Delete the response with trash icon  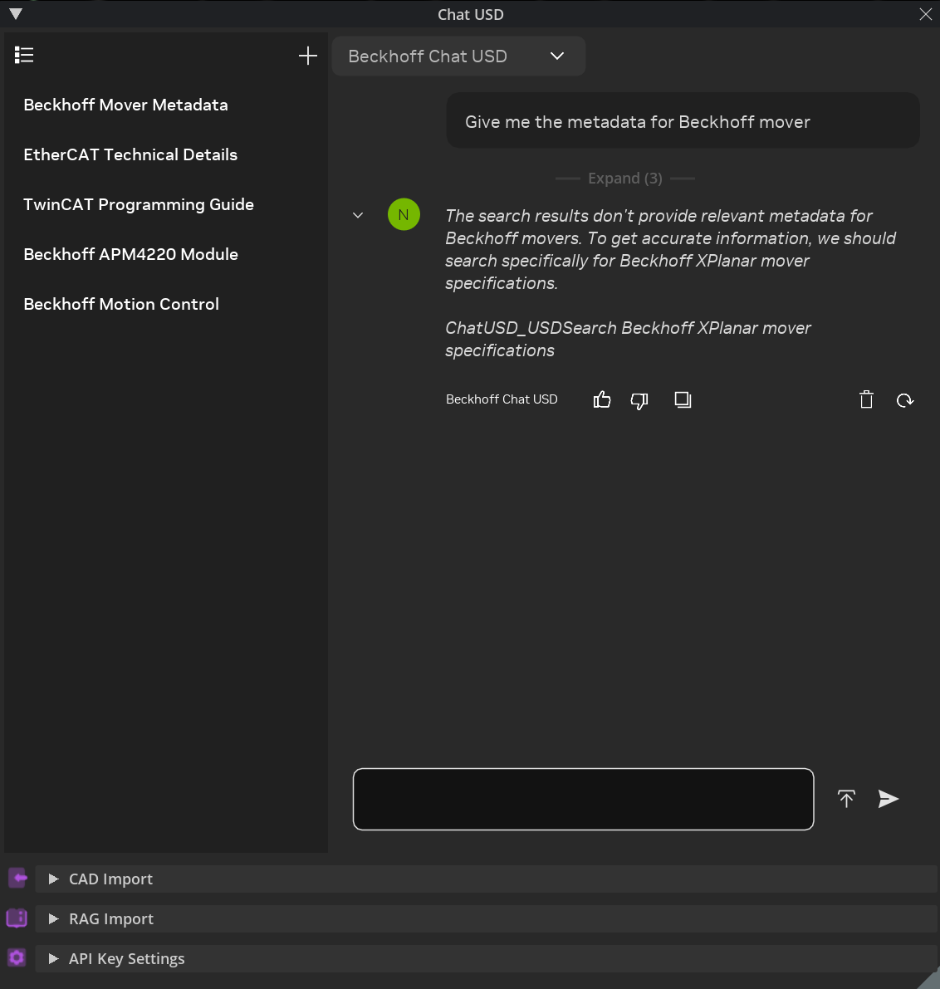(866, 400)
